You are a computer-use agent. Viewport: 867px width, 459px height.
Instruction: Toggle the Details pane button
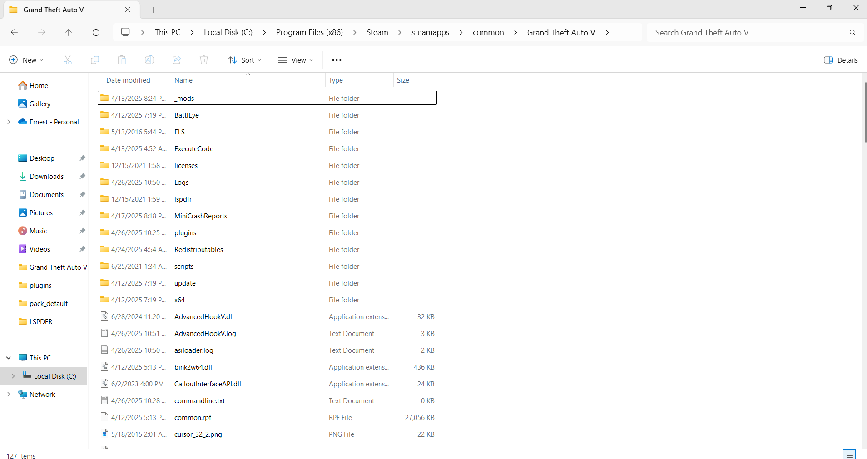click(x=841, y=60)
